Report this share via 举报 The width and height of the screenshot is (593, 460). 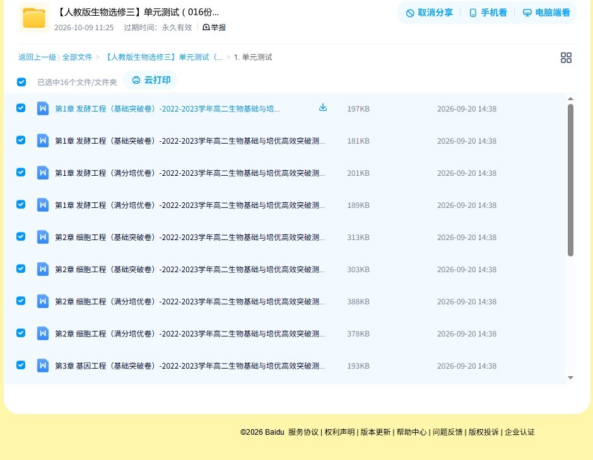pyautogui.click(x=214, y=27)
